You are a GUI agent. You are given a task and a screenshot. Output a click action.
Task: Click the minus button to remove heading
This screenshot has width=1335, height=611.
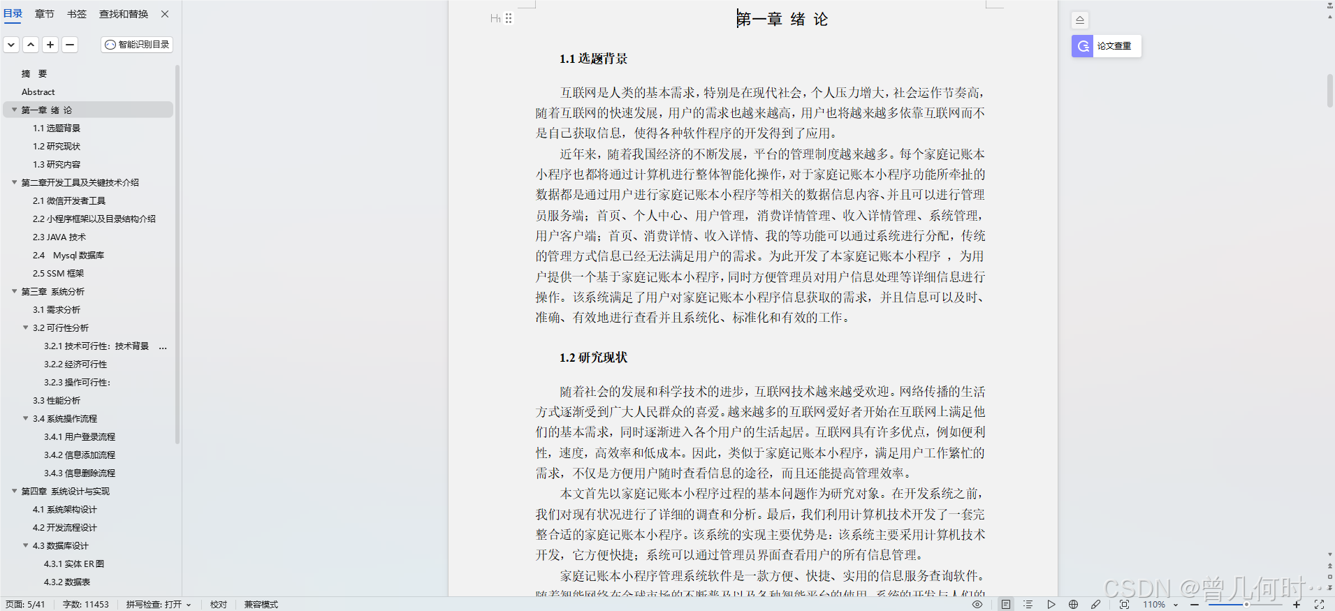click(70, 45)
